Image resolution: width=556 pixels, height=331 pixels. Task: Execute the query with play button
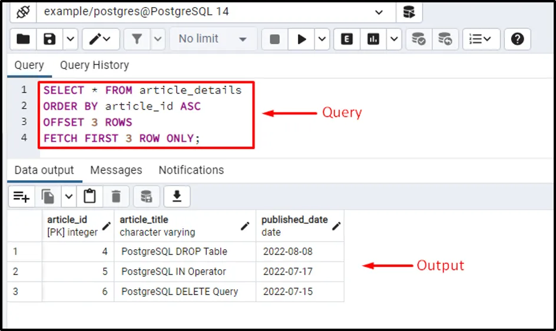pyautogui.click(x=302, y=39)
